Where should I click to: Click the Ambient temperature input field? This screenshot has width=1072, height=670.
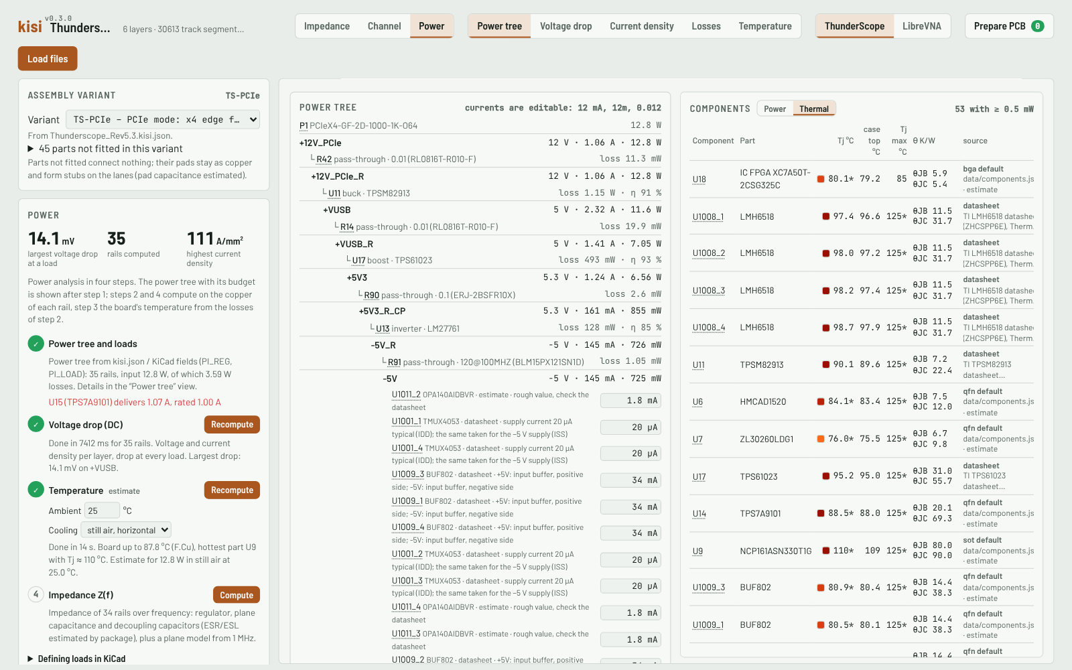[102, 511]
